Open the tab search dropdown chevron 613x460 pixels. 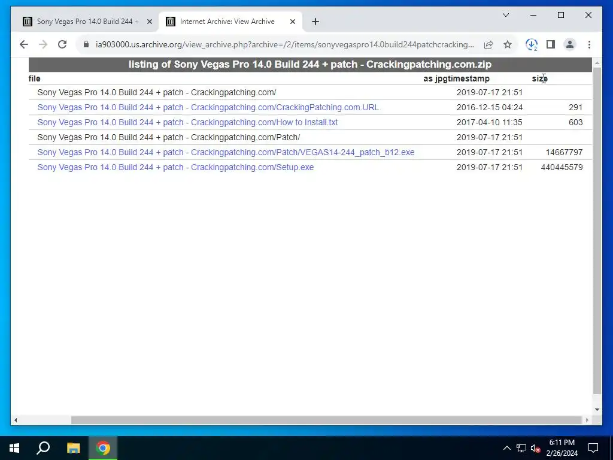coord(505,15)
